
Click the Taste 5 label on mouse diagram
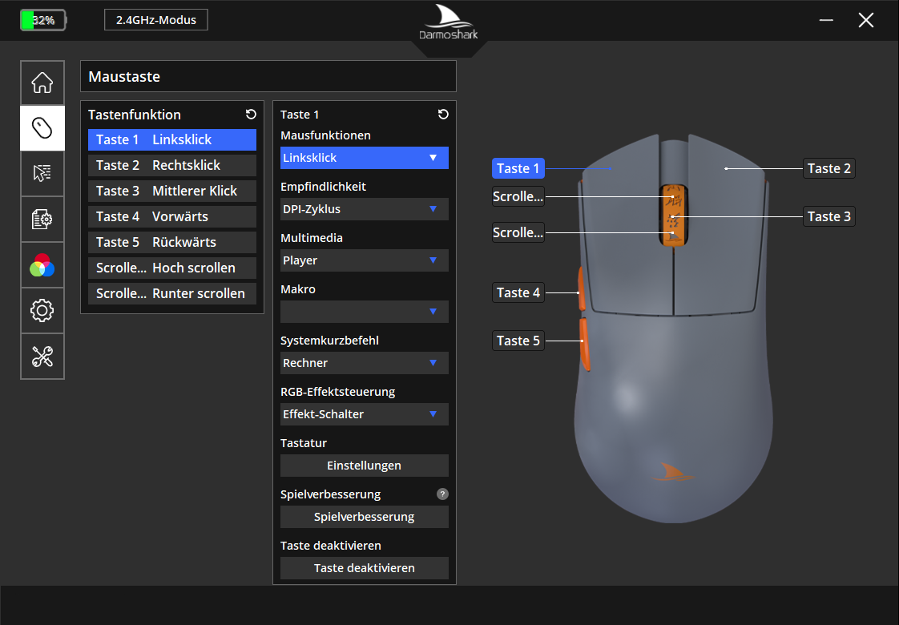point(518,341)
